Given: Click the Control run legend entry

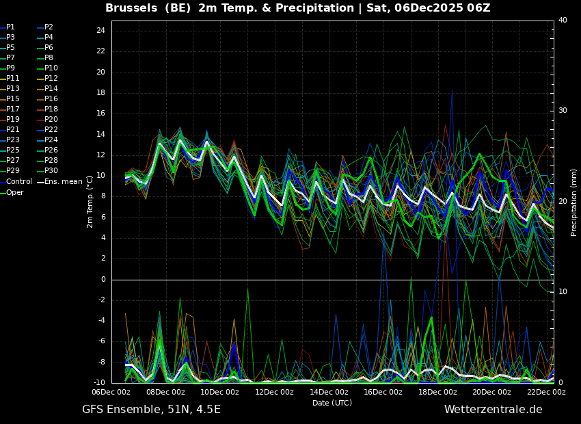Looking at the screenshot, I should pos(18,182).
